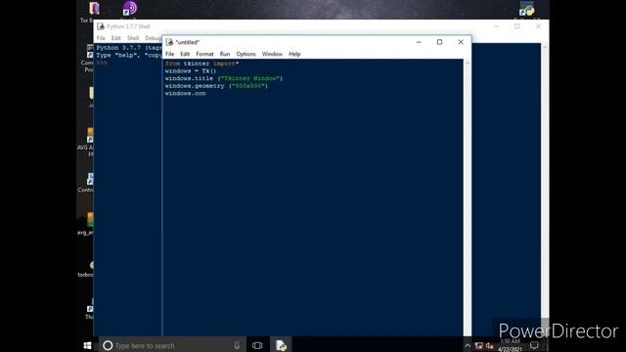Close the untitled editor window
626x352 pixels.
click(461, 42)
